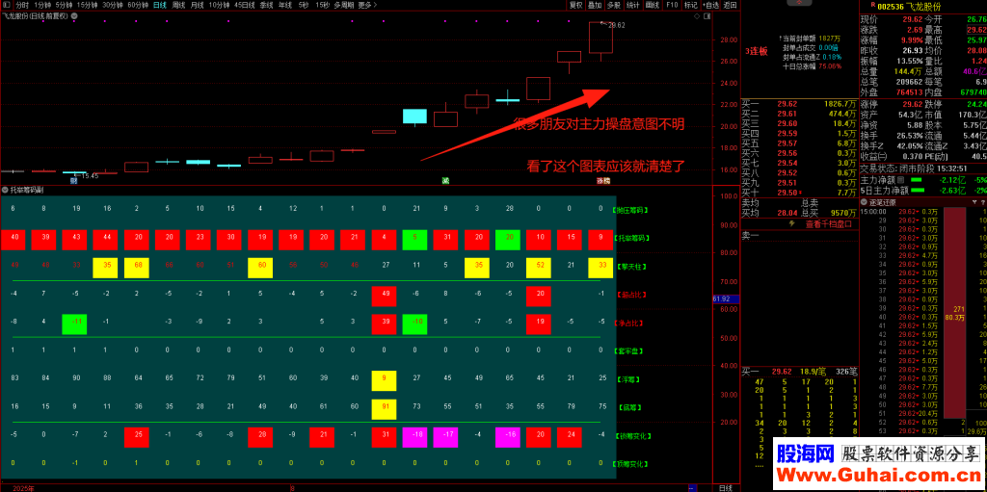Click the 日线 label at bottom right
The width and height of the screenshot is (987, 492).
click(725, 487)
